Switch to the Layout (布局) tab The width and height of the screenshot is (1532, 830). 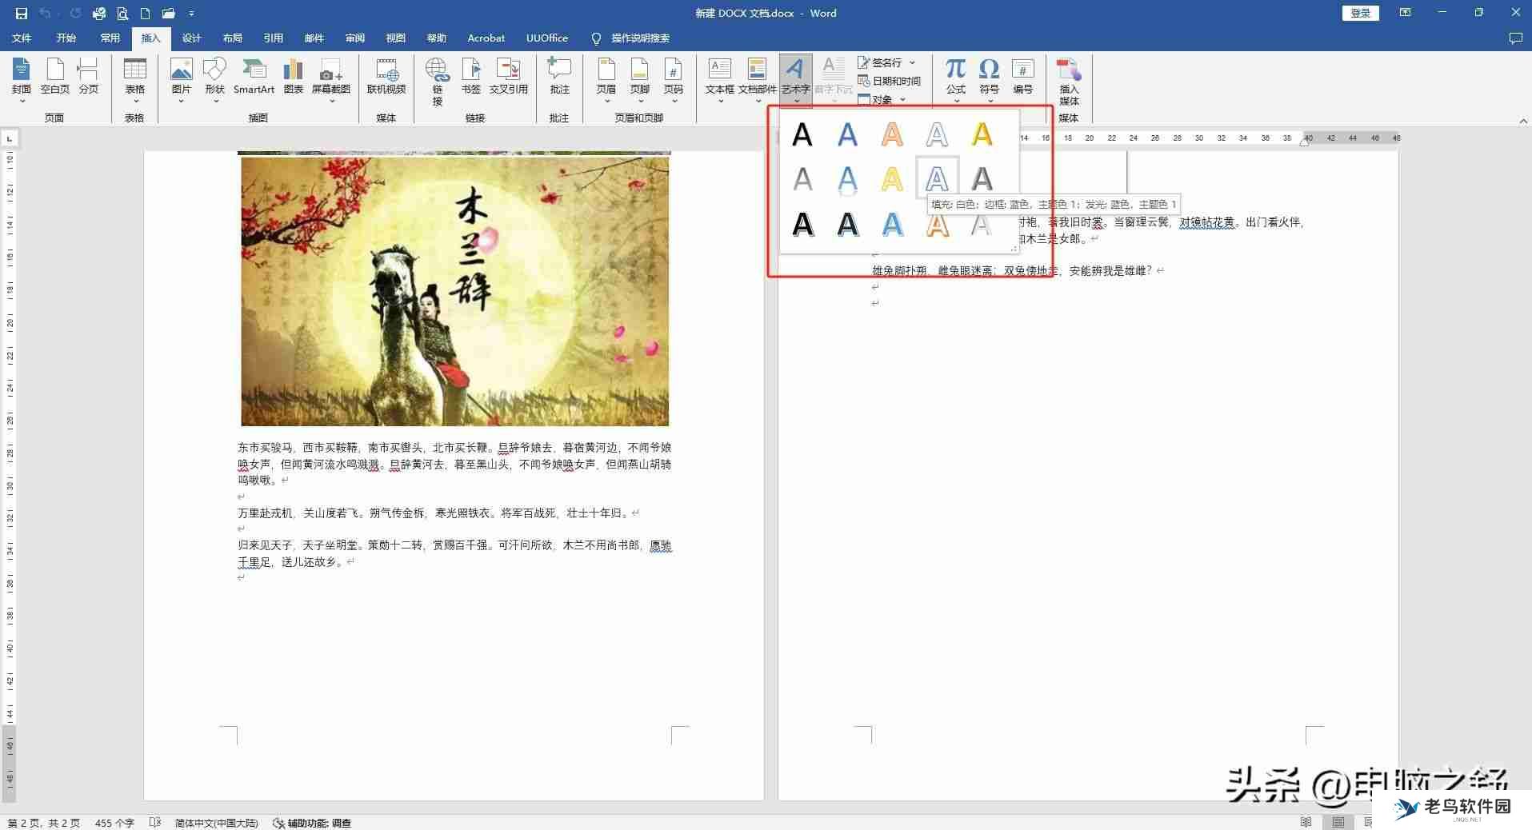pos(232,38)
